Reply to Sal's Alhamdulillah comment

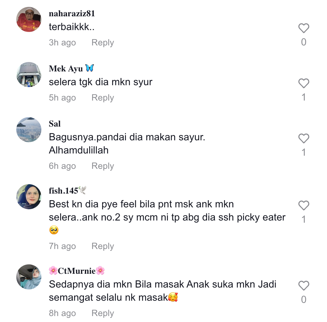click(x=103, y=166)
